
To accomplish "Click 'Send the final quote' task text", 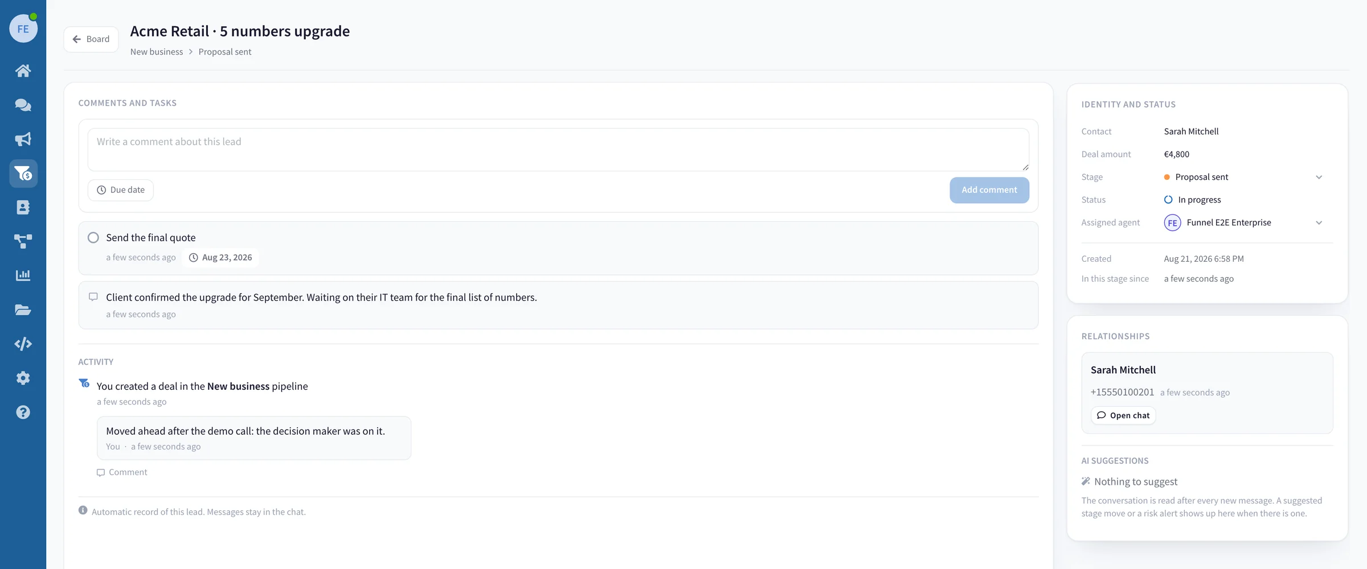I will (x=151, y=238).
